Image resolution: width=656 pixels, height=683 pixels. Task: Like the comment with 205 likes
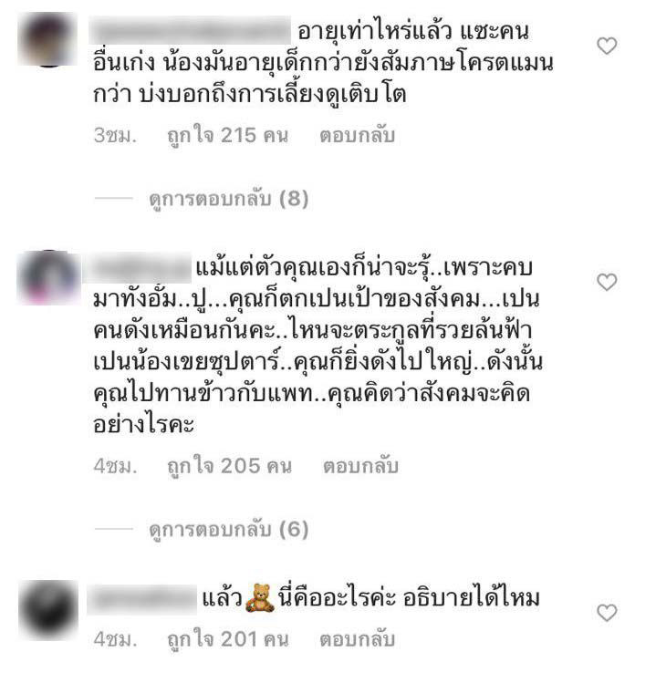[x=607, y=282]
